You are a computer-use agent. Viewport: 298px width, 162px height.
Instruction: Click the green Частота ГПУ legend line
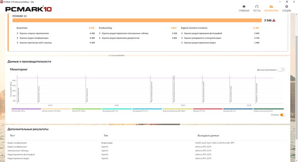coord(87,109)
